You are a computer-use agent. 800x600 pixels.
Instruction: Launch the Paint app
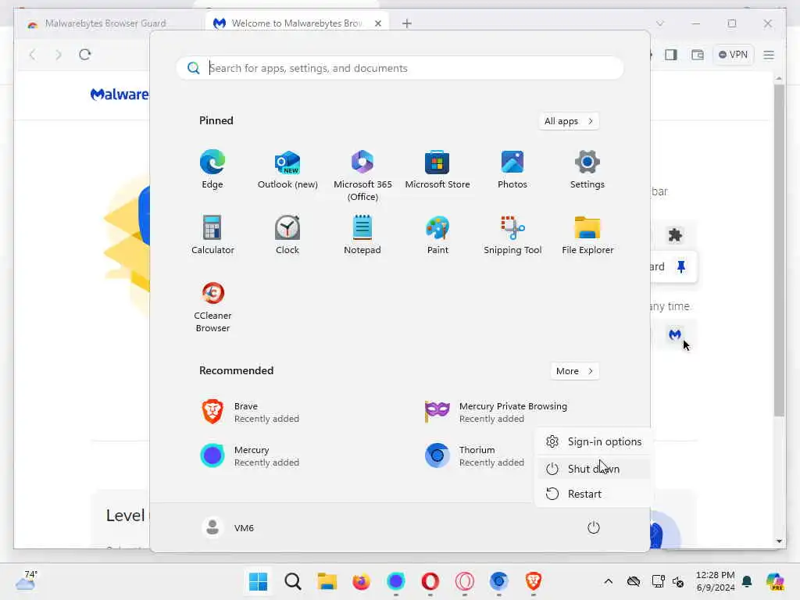click(x=437, y=235)
